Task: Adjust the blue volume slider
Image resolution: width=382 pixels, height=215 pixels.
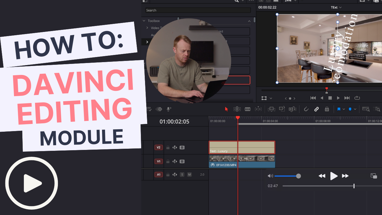Action: [288, 176]
